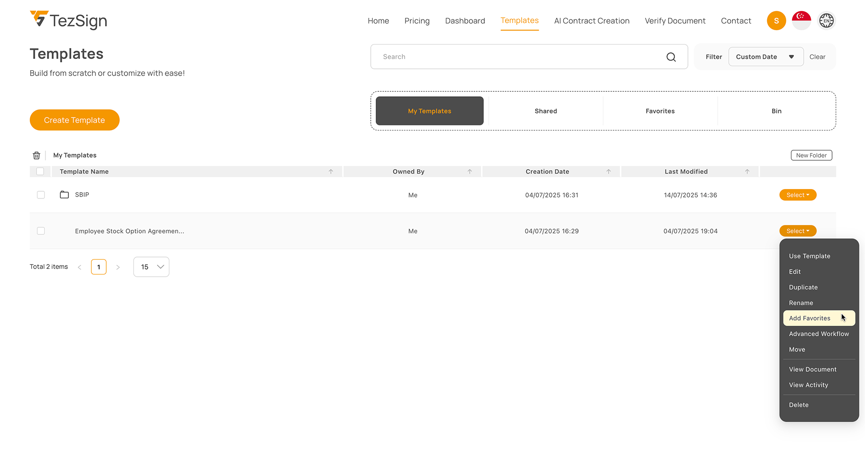This screenshot has height=450, width=865.
Task: Click the TezSign logo
Action: (x=68, y=20)
